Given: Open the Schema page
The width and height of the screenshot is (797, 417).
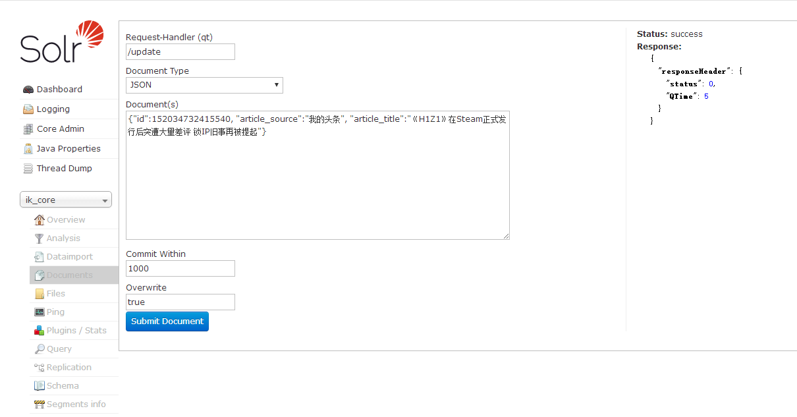Looking at the screenshot, I should click(63, 386).
